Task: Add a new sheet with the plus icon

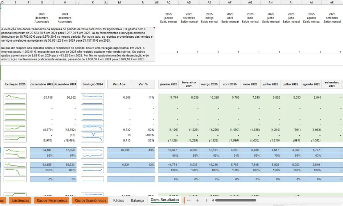Action: tap(197, 200)
